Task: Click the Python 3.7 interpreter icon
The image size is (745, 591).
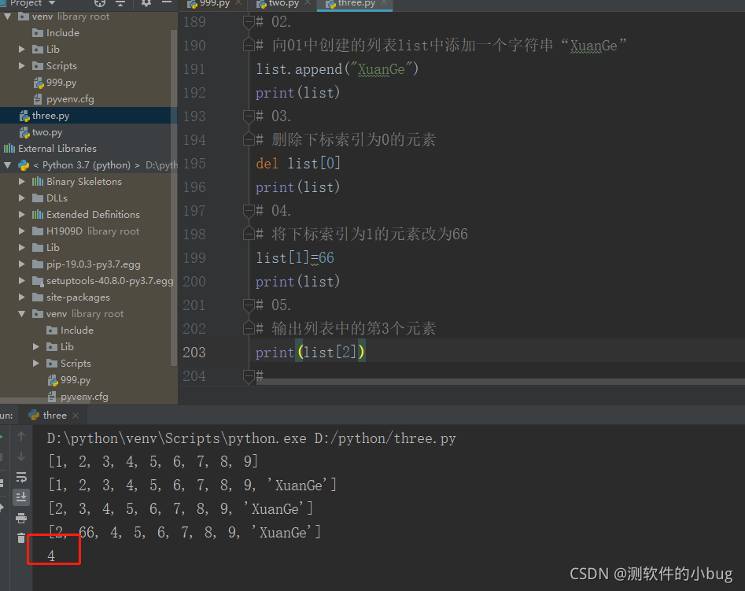Action: pos(24,165)
